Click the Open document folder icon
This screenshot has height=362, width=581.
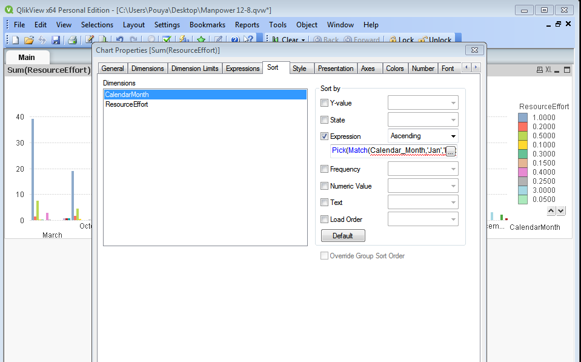pos(29,39)
